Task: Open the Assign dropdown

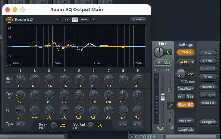Action: click(208, 122)
